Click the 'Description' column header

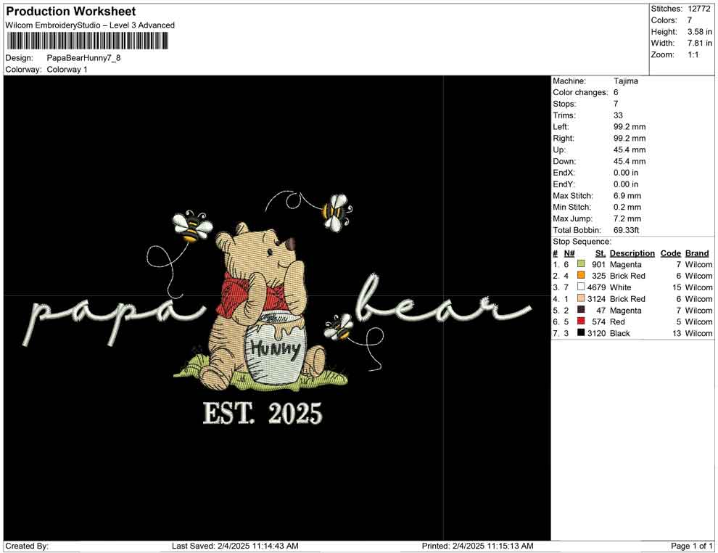point(632,253)
